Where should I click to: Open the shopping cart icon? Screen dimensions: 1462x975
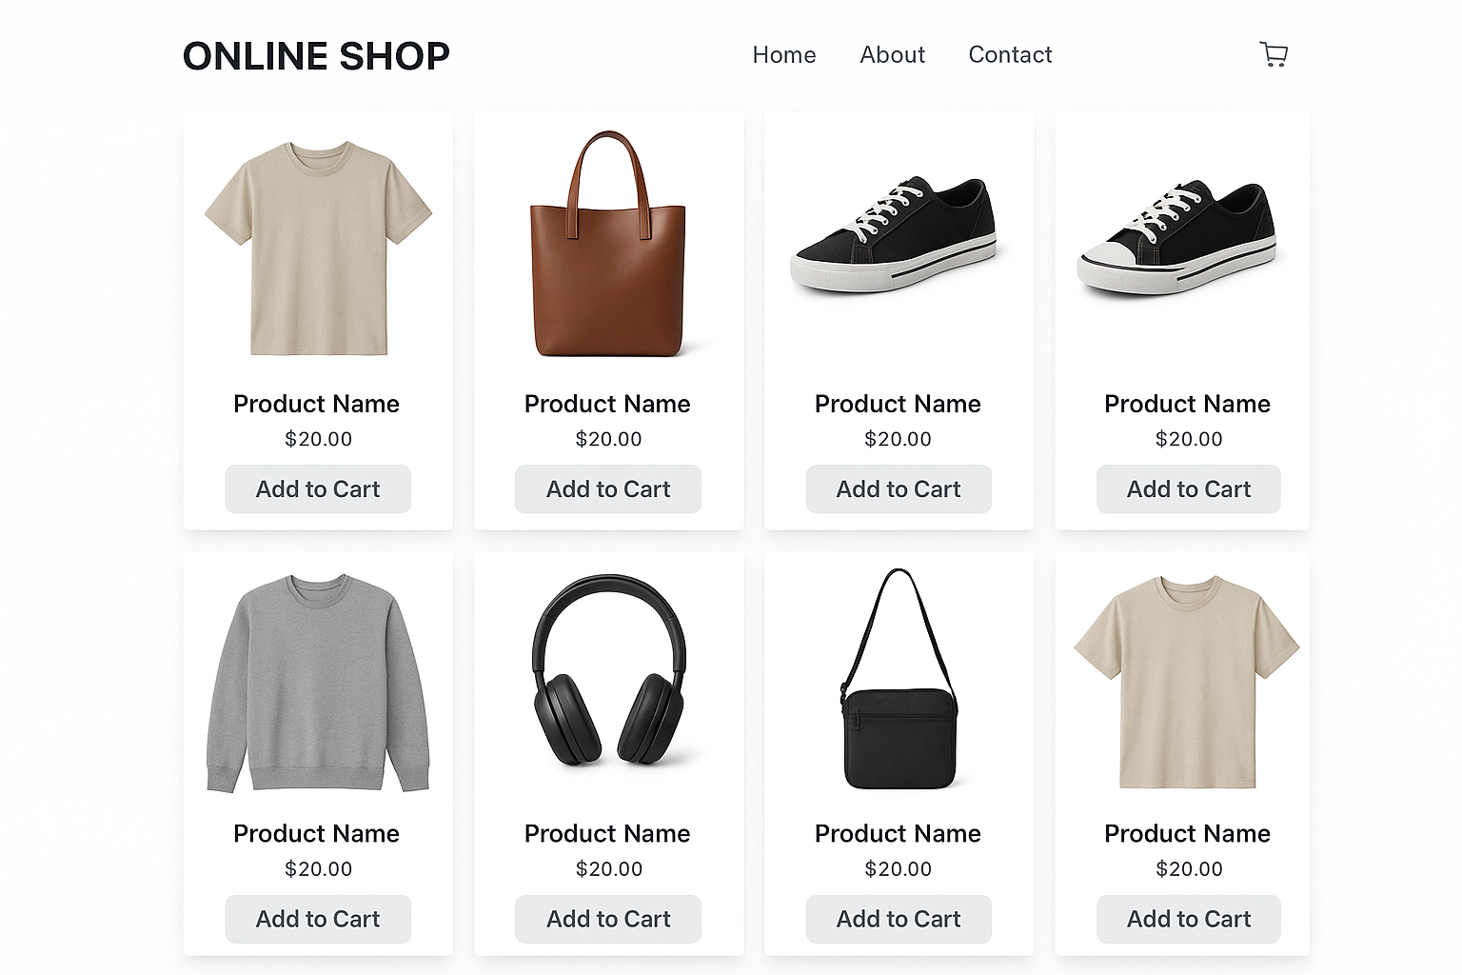[x=1274, y=54]
